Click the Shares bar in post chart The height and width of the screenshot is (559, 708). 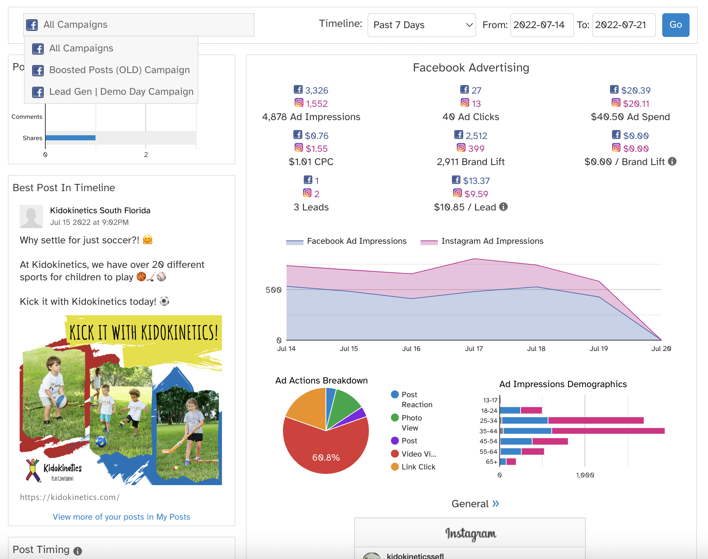[71, 138]
